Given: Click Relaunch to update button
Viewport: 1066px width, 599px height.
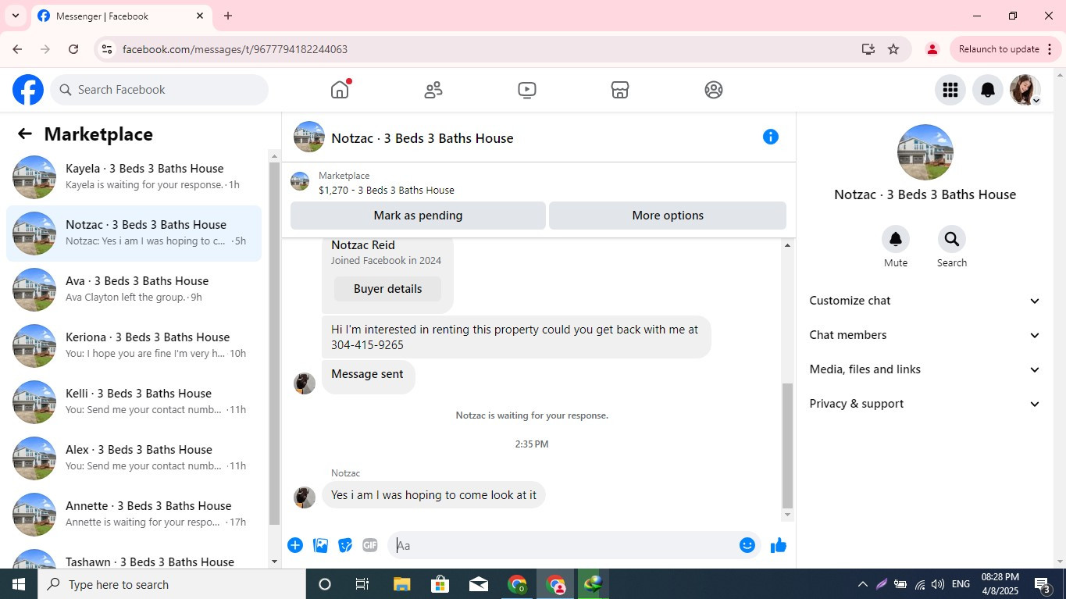Looking at the screenshot, I should pos(1005,49).
